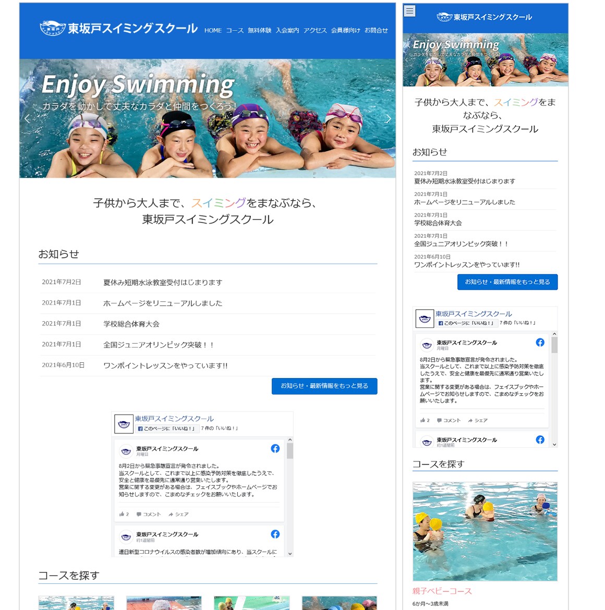Open desktop news 夏休み短期水泳教室受付はじまります
Viewport: 605px width, 610px height.
coord(163,283)
